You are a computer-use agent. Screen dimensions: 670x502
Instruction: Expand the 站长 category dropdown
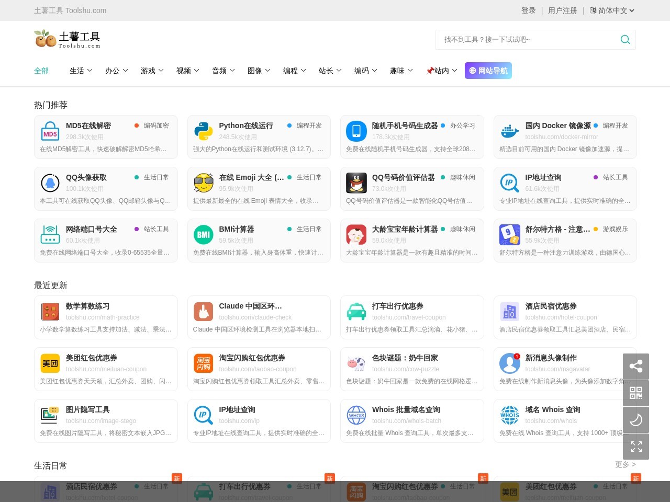[x=330, y=71]
